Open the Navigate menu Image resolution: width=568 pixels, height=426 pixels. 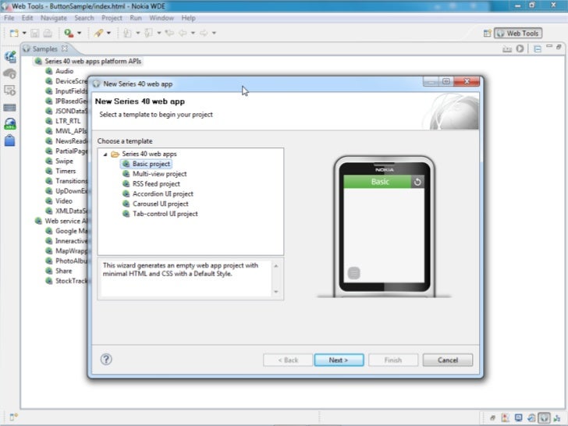click(x=54, y=18)
